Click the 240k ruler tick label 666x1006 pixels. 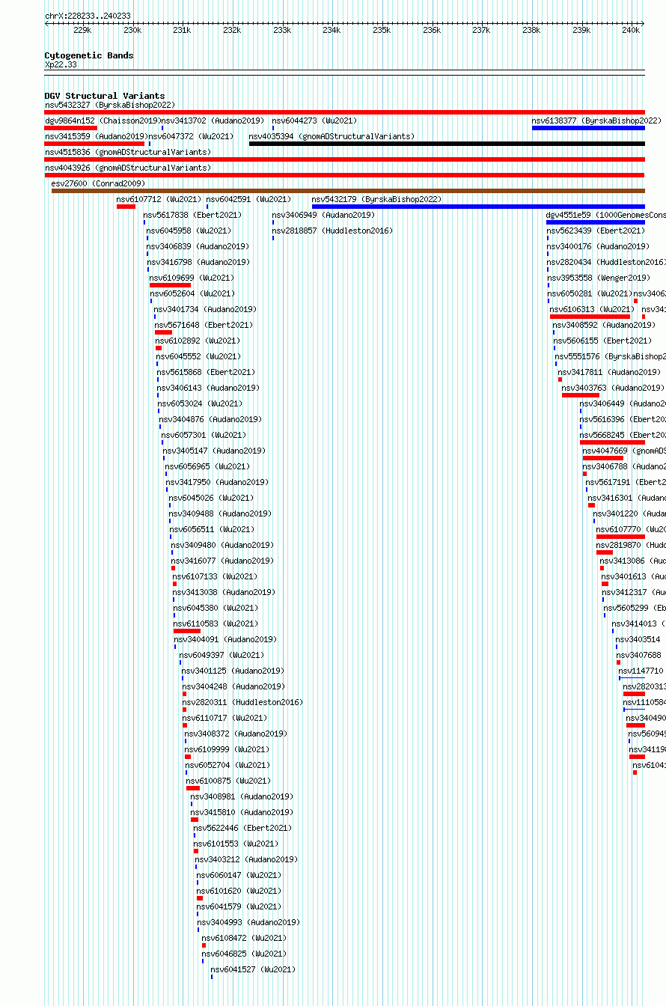pyautogui.click(x=631, y=30)
